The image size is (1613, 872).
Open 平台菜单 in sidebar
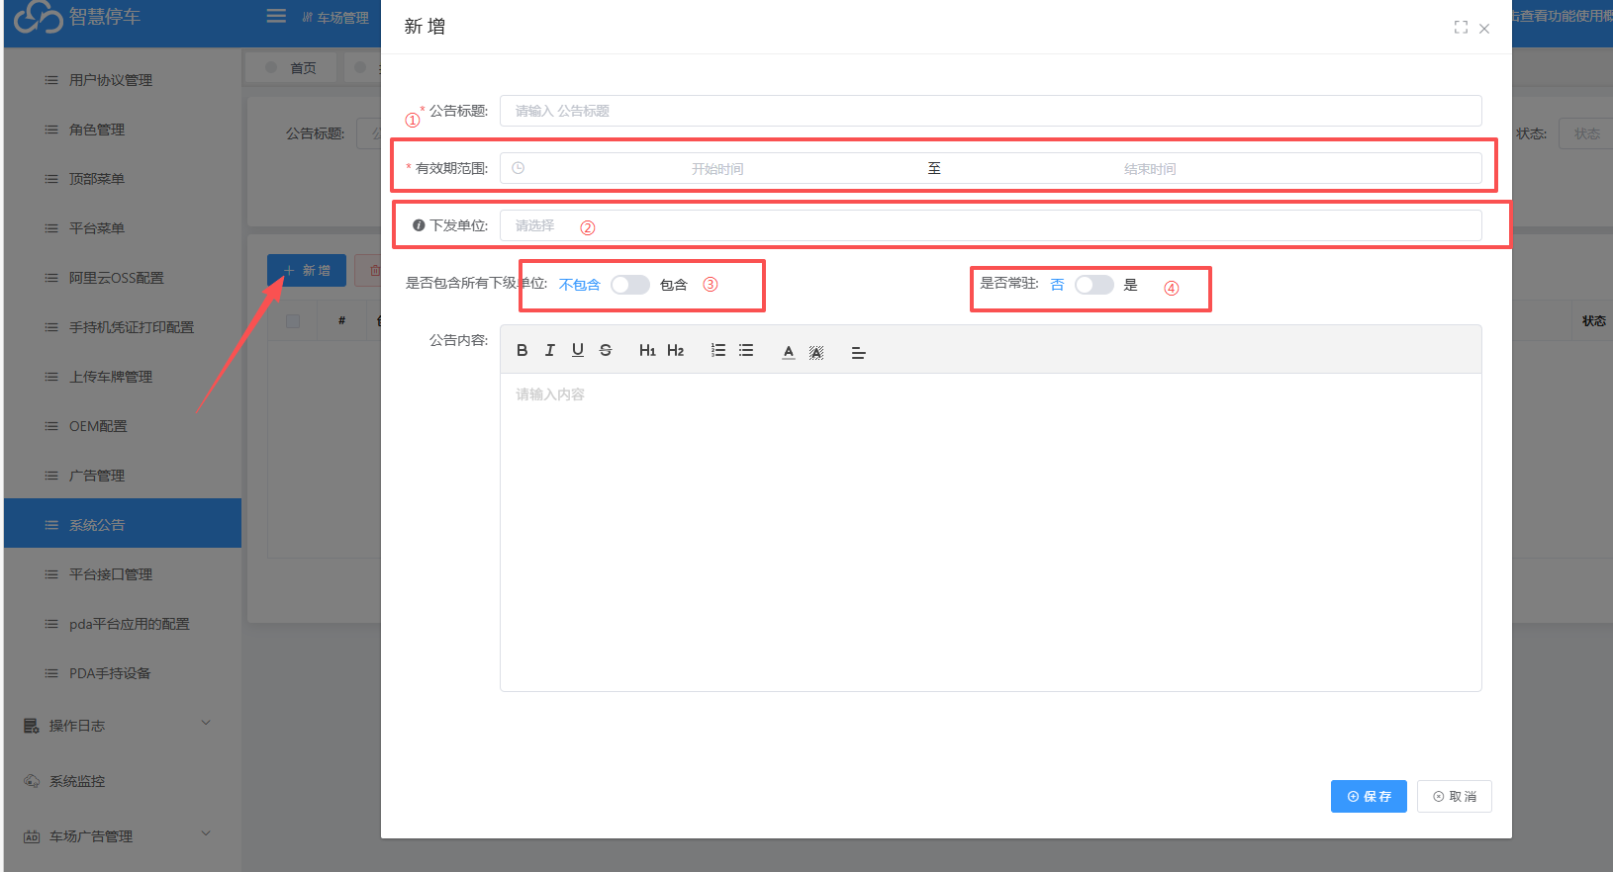(x=123, y=228)
